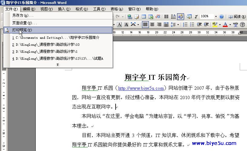Expand the File menu with double chevron
This screenshot has width=247, height=151.
click(58, 65)
